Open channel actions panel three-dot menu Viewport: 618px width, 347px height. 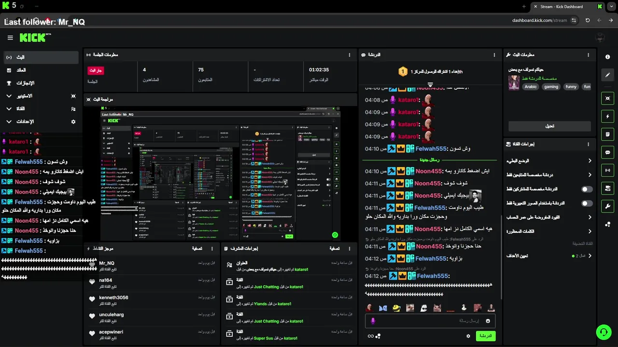pos(588,144)
